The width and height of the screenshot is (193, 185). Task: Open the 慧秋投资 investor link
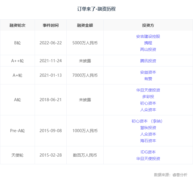point(148,128)
